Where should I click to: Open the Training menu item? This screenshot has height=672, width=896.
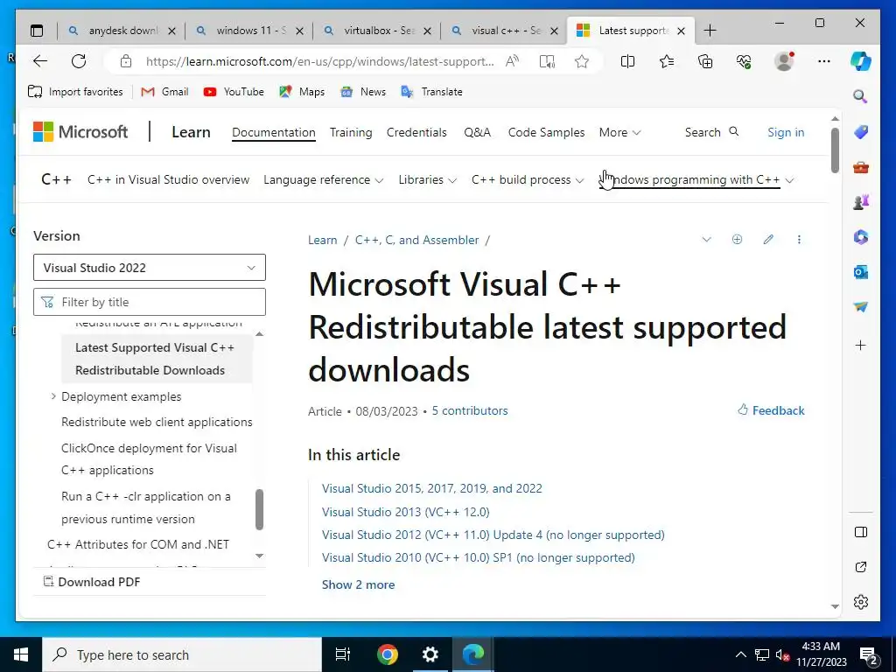[x=351, y=133]
